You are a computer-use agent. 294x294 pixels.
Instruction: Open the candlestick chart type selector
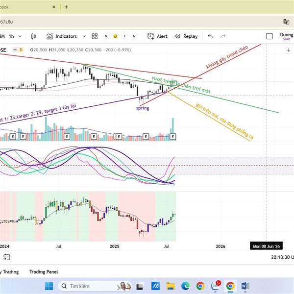point(33,36)
